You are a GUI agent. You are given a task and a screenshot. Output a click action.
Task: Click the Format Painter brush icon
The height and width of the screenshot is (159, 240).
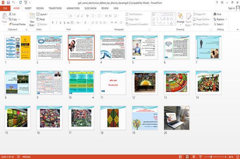[x=10, y=24]
